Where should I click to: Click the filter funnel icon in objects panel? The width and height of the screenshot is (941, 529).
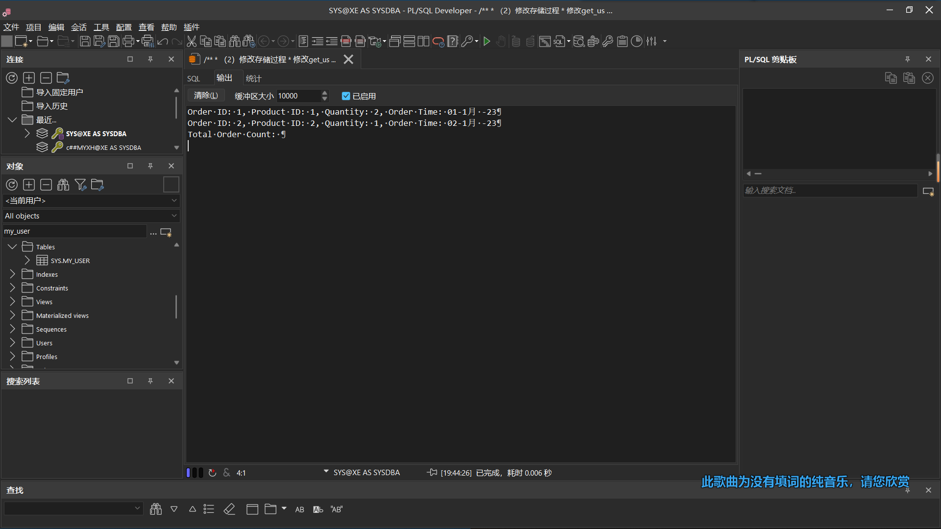click(80, 185)
